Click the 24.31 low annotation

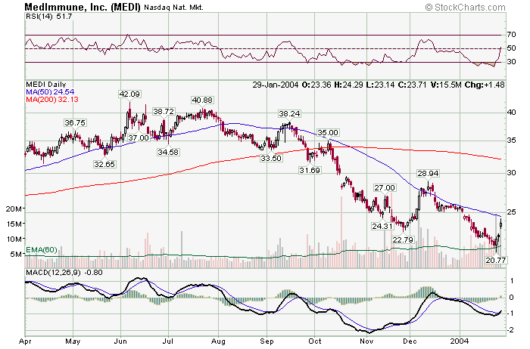pyautogui.click(x=382, y=226)
